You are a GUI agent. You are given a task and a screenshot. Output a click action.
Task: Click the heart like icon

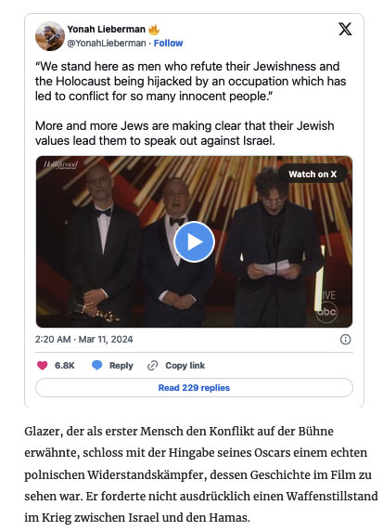(x=43, y=366)
